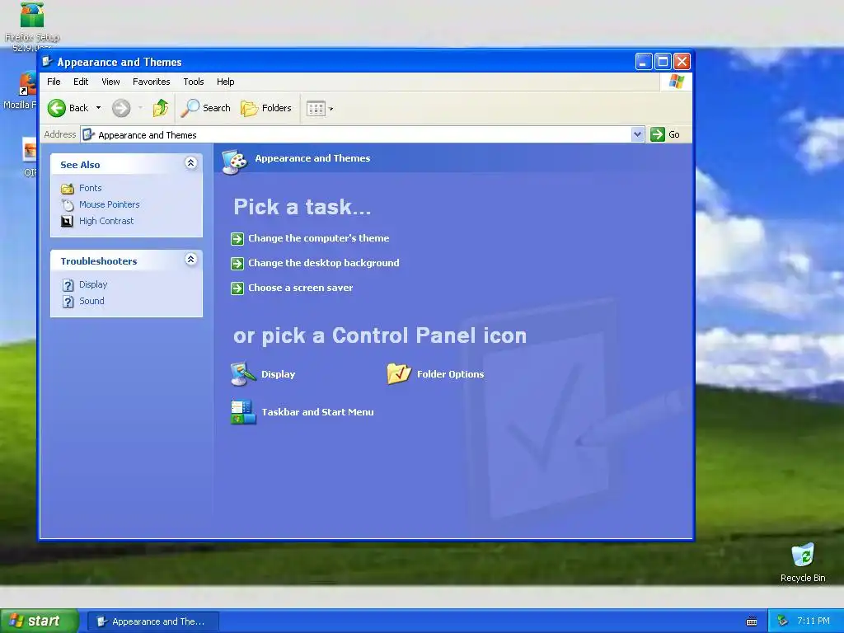The image size is (844, 633).
Task: Open the Favorites menu
Action: [152, 82]
